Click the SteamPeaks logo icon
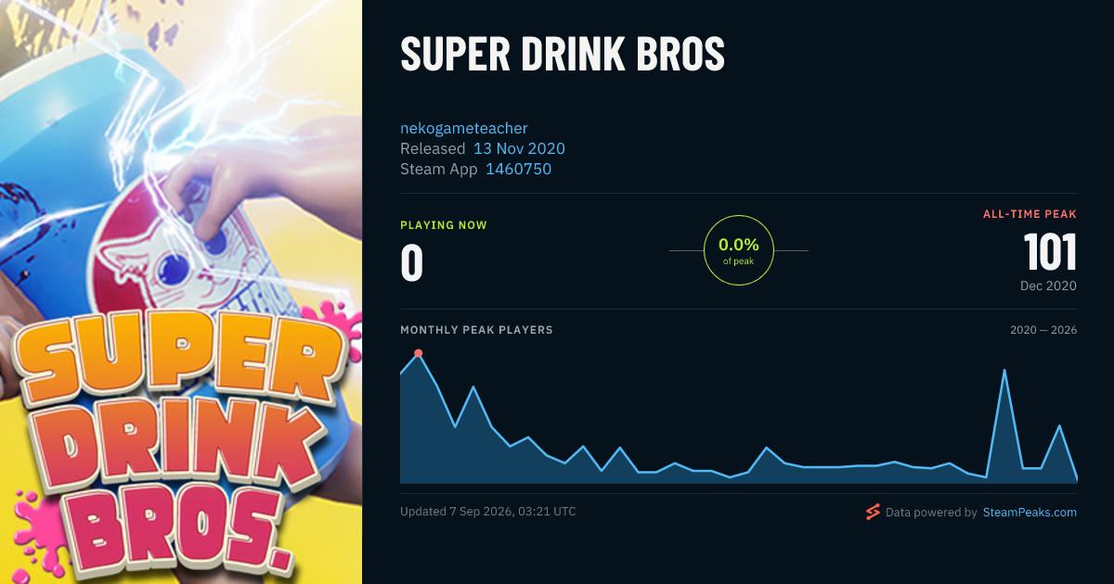 [872, 512]
